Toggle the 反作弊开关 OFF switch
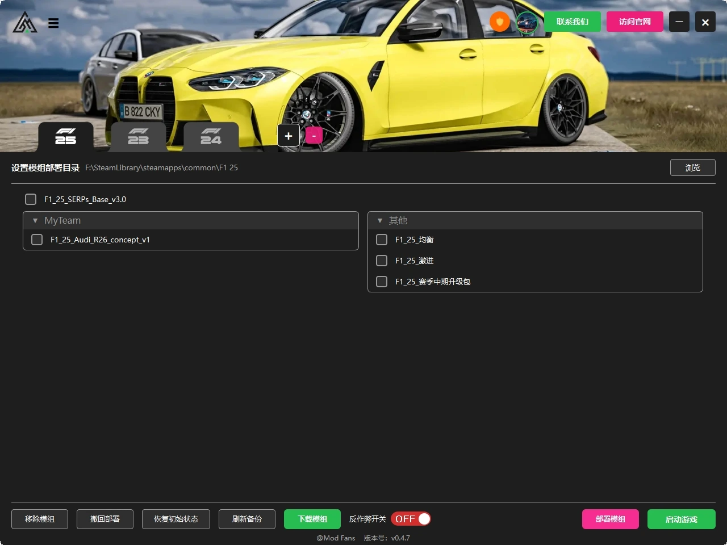The height and width of the screenshot is (545, 727). [x=411, y=519]
